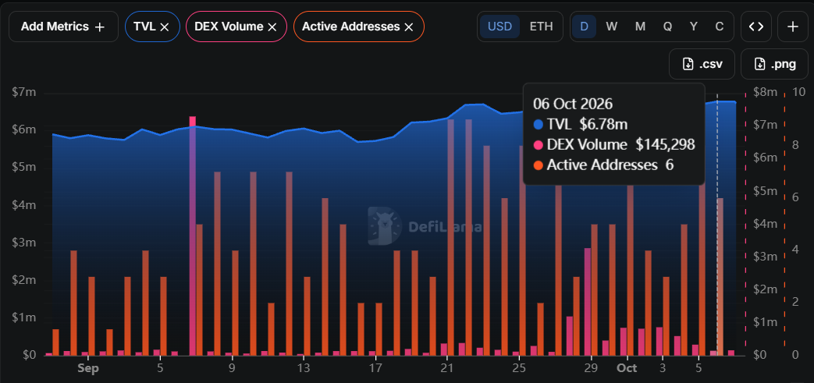The height and width of the screenshot is (383, 814).
Task: Click the pink DEX Volume dot in tooltip
Action: [x=539, y=145]
